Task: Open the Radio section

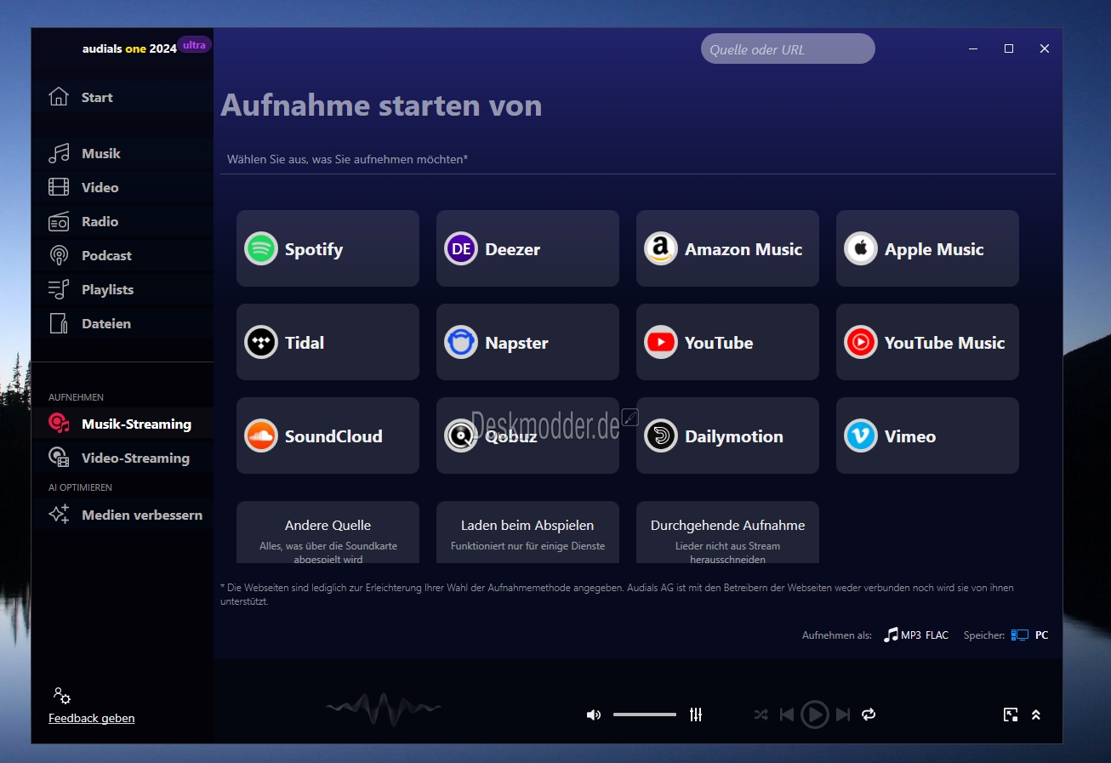Action: click(122, 221)
